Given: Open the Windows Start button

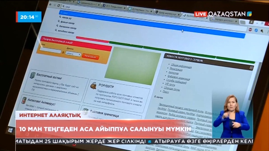Looking at the screenshot, I should point(10,130).
